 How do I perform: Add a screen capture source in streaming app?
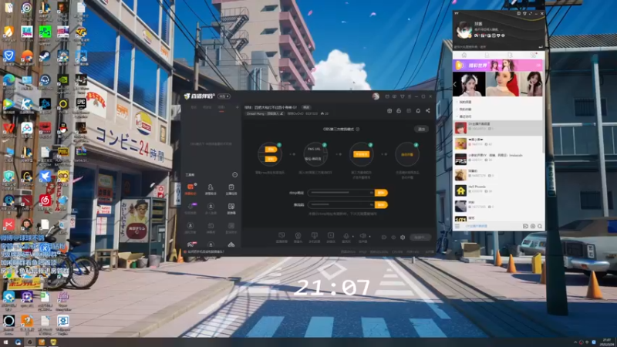[x=282, y=238]
